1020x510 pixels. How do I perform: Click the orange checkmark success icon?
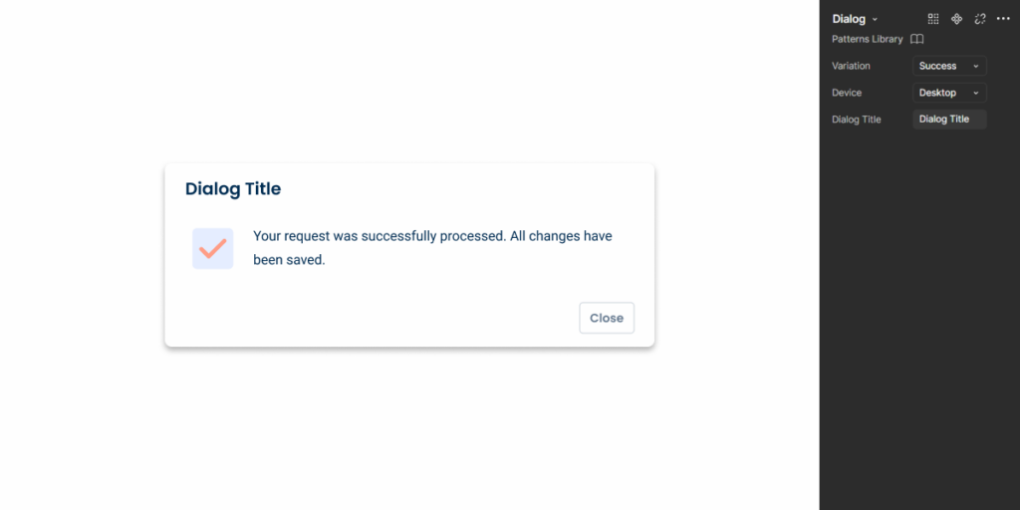[213, 248]
